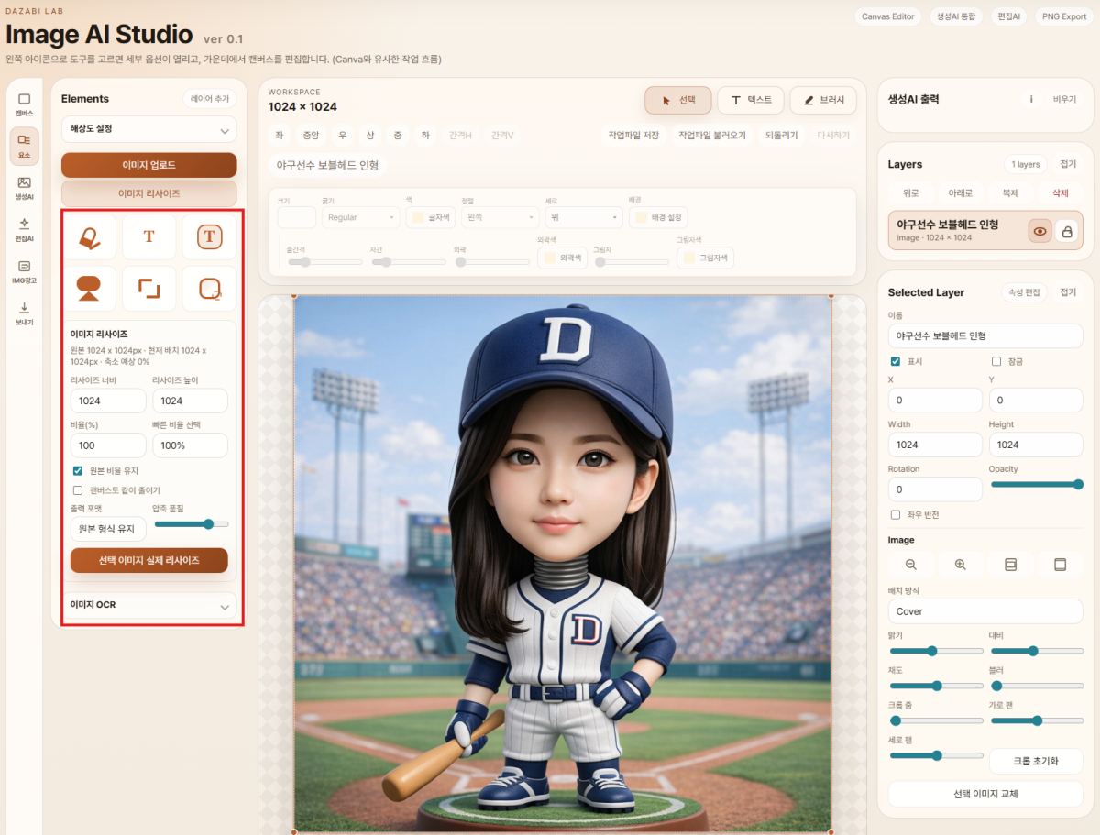Image resolution: width=1100 pixels, height=835 pixels.
Task: Adjust the Opacity slider
Action: [x=1037, y=484]
